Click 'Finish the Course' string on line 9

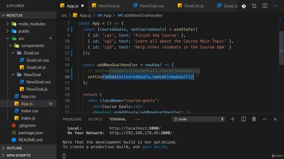point(156,35)
